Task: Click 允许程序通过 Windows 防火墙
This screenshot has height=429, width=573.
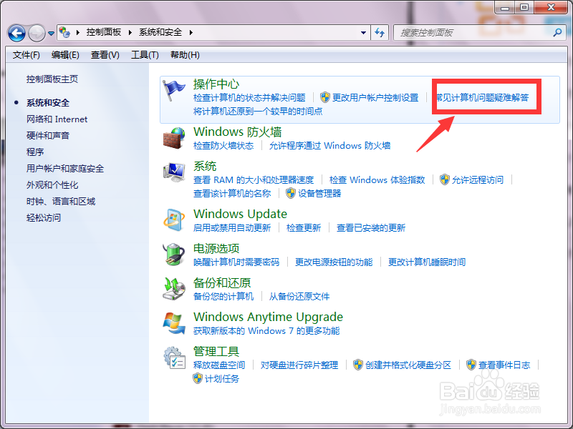Action: [x=330, y=146]
